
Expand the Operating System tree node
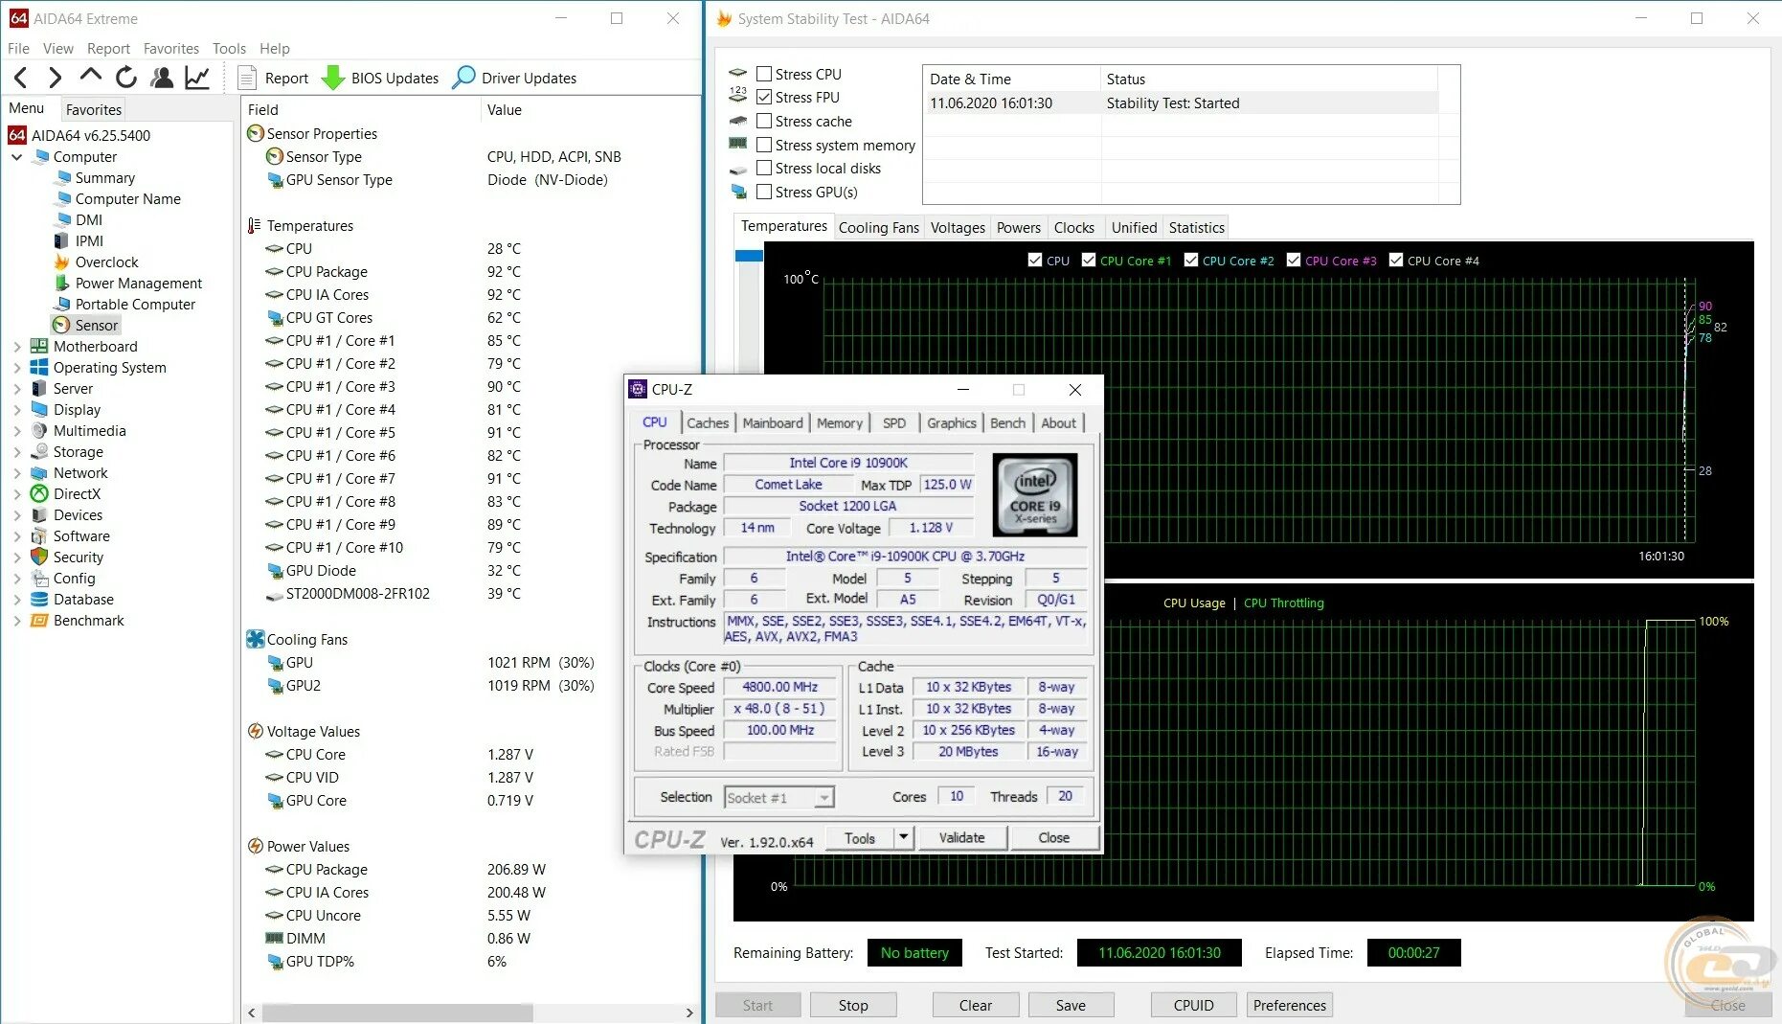click(x=16, y=368)
